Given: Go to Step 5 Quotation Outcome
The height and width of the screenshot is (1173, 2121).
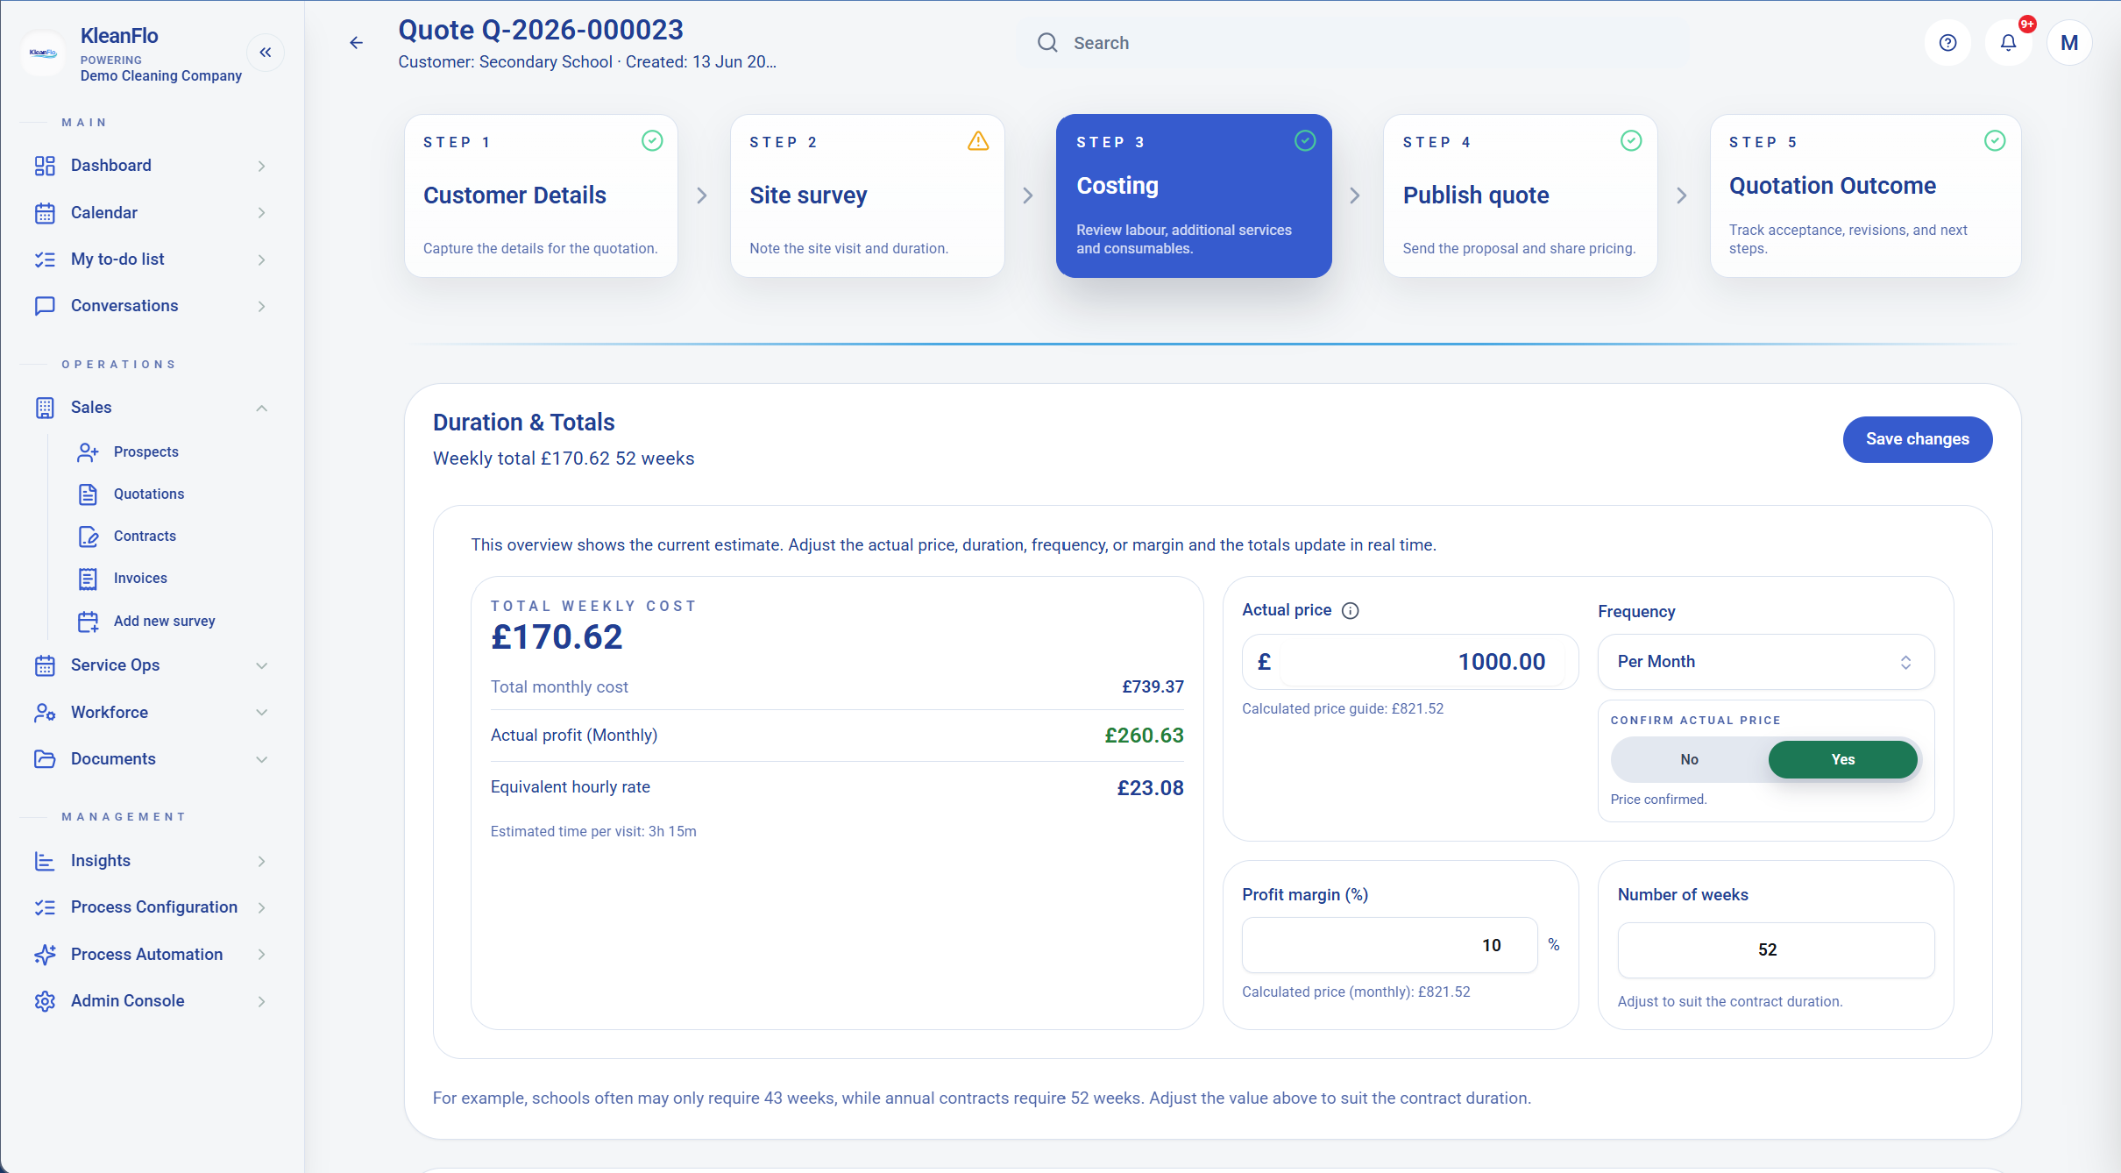Looking at the screenshot, I should (x=1865, y=195).
